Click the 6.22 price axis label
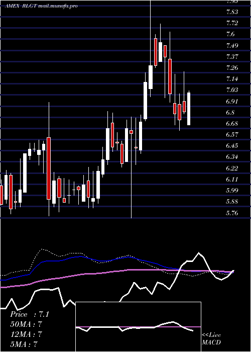The width and height of the screenshot is (251, 352). click(x=232, y=168)
